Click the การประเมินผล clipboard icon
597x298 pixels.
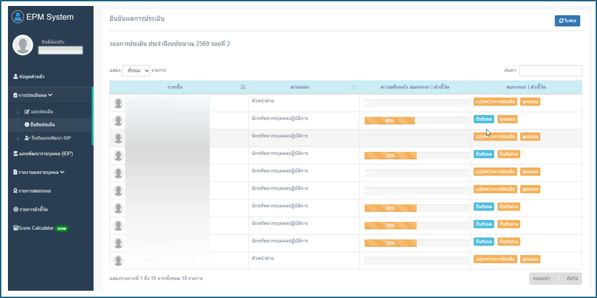click(x=15, y=95)
